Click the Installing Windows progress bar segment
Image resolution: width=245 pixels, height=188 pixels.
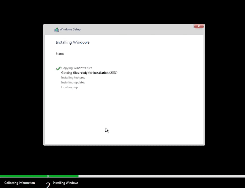point(147,176)
